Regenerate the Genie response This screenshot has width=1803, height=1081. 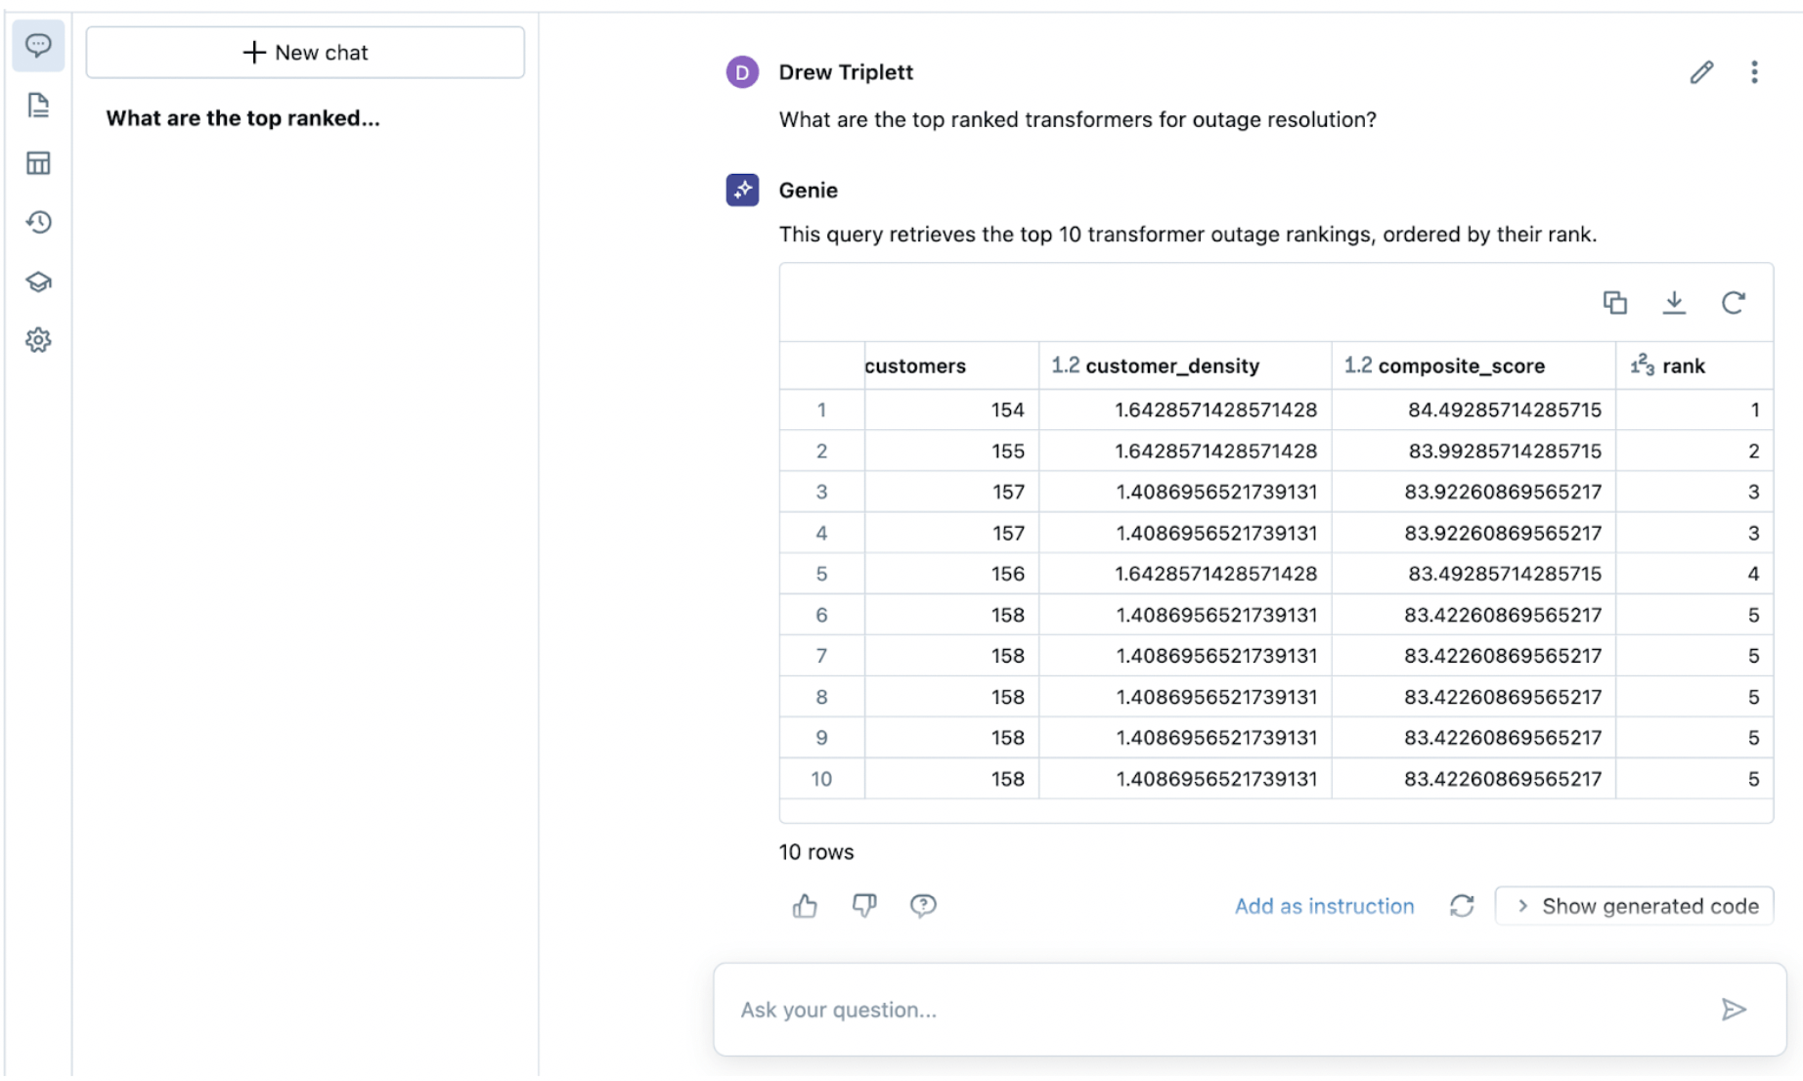click(1462, 906)
